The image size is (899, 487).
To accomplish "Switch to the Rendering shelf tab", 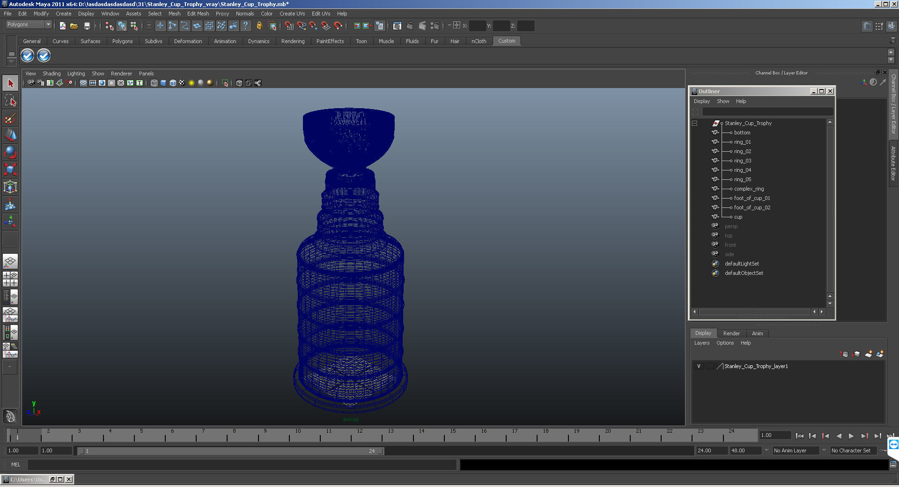I will 293,41.
